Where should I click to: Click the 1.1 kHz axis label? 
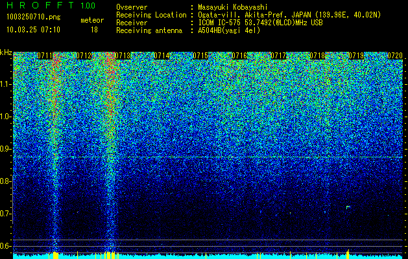pos(5,84)
